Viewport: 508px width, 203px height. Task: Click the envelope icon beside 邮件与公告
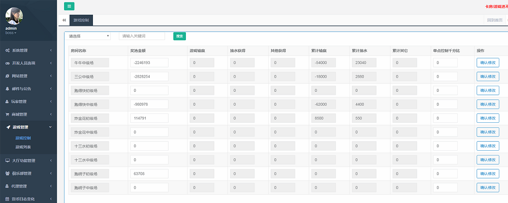(7, 89)
